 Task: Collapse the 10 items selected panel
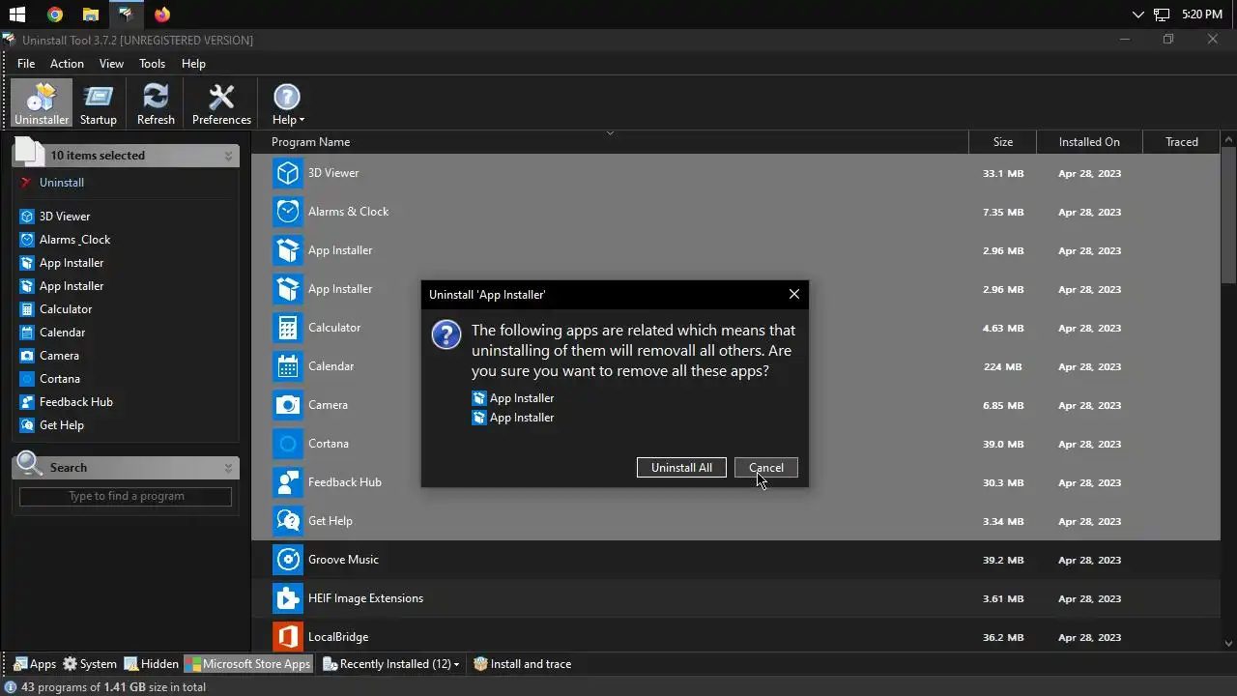click(229, 156)
